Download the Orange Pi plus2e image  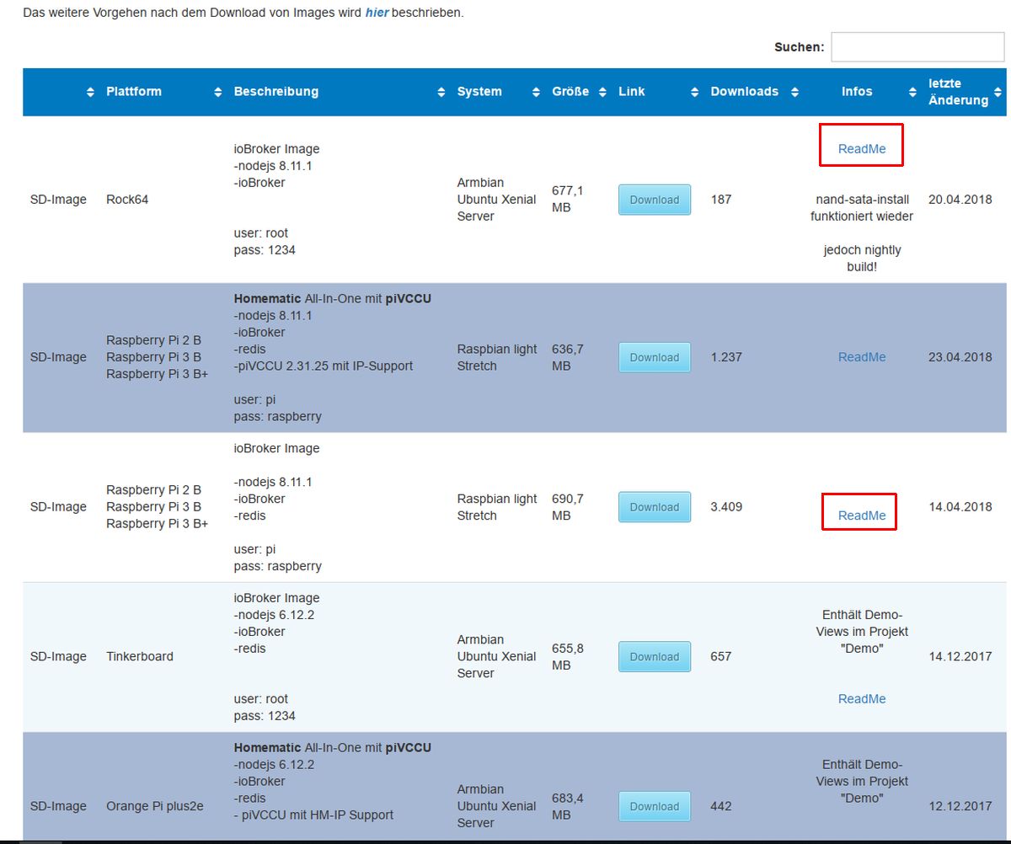pyautogui.click(x=655, y=806)
